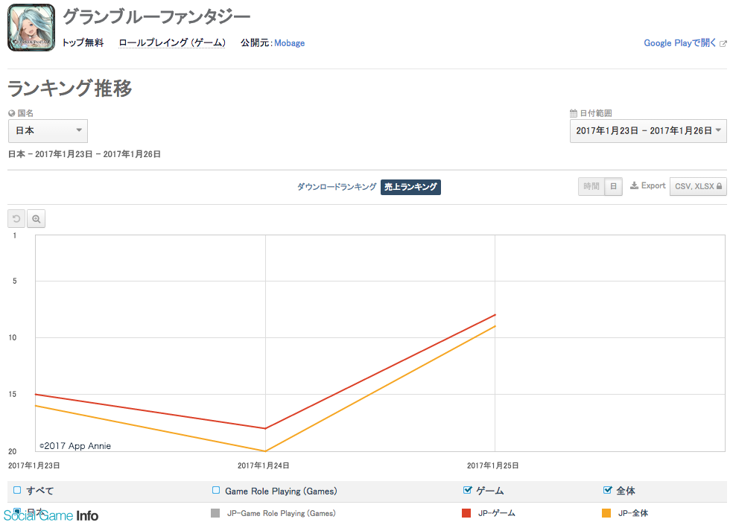This screenshot has height=525, width=733.
Task: Click the Export download icon
Action: pyautogui.click(x=635, y=185)
